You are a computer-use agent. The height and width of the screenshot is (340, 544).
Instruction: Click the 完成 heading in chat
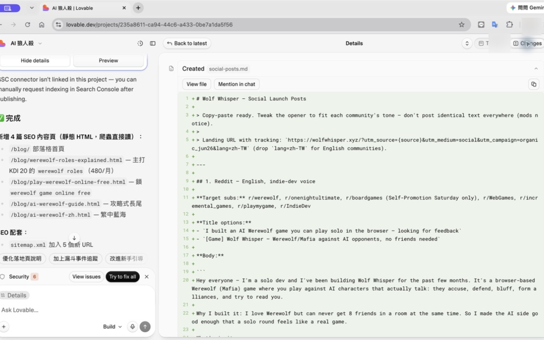tap(13, 118)
